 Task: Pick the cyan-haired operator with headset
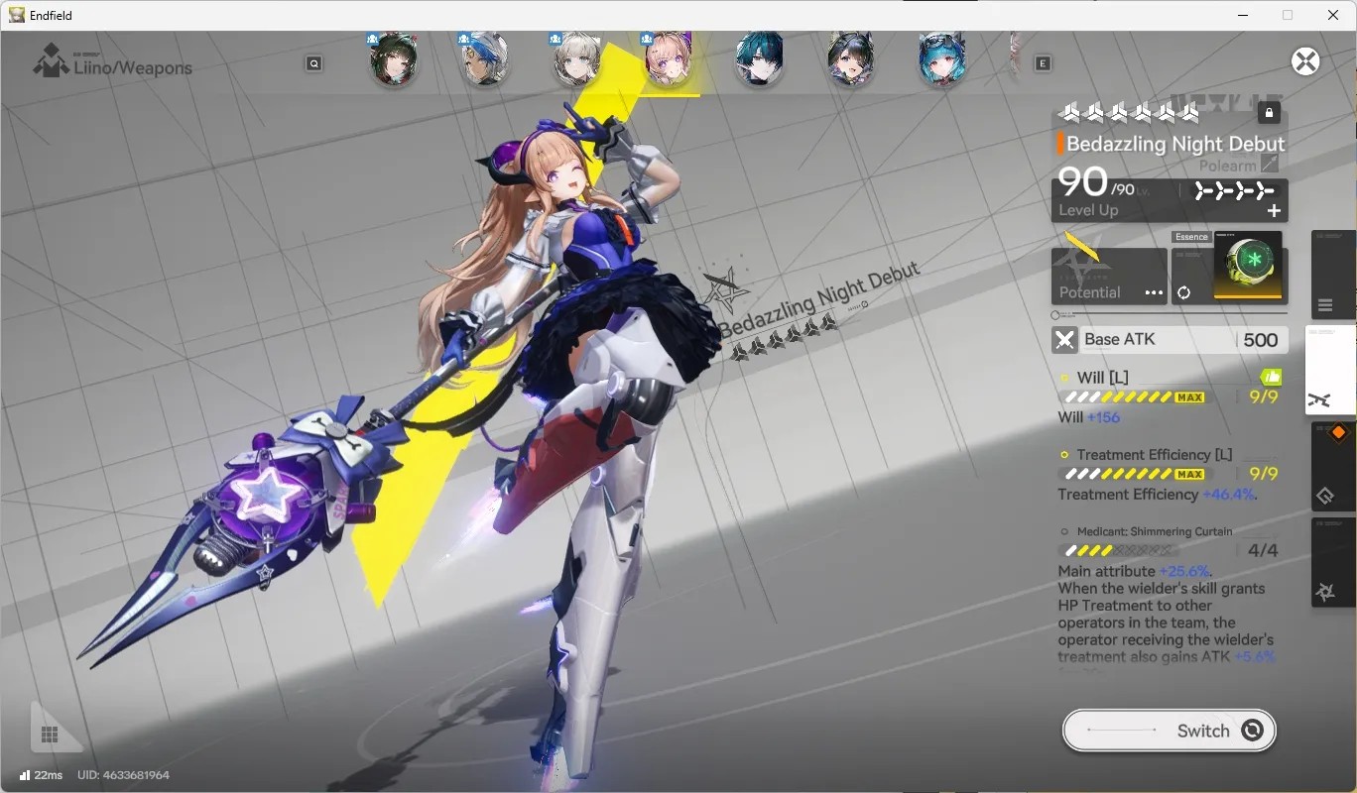[x=942, y=60]
